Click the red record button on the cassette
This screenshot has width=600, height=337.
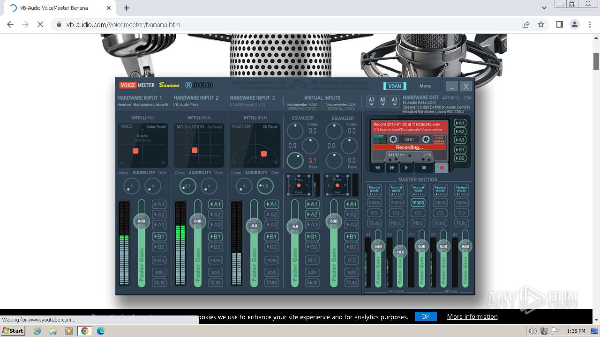pyautogui.click(x=442, y=168)
